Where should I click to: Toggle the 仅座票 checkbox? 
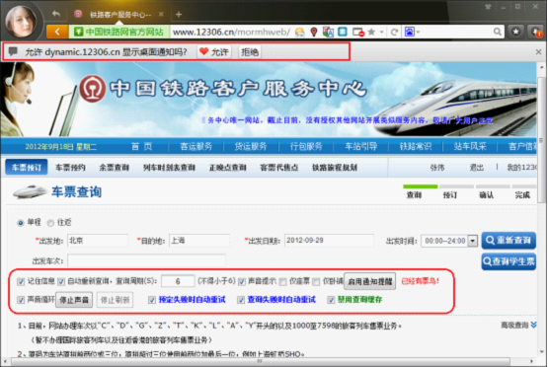coord(283,281)
